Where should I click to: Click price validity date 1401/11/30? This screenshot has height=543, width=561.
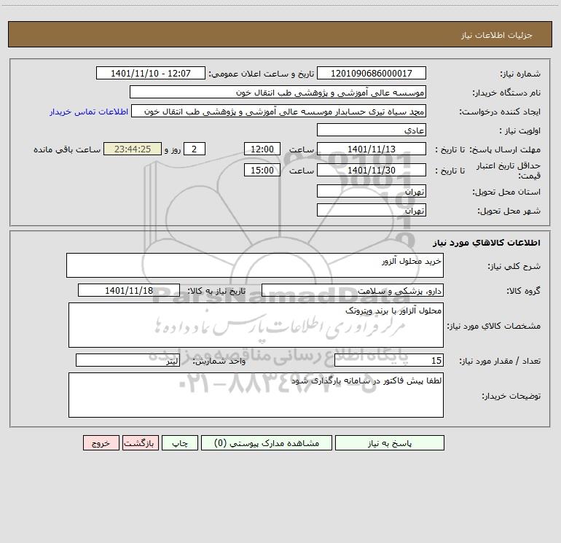372,170
